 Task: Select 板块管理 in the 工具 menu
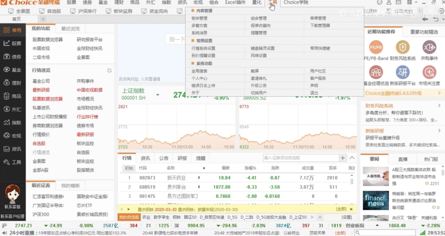pos(199,18)
